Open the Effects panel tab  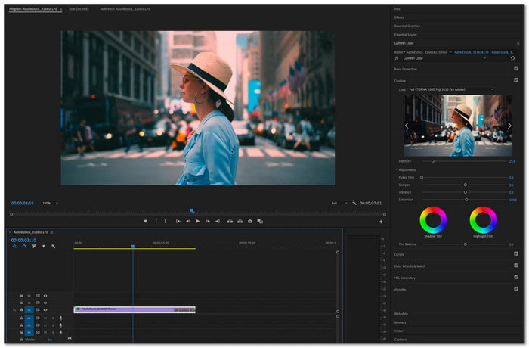(x=399, y=17)
